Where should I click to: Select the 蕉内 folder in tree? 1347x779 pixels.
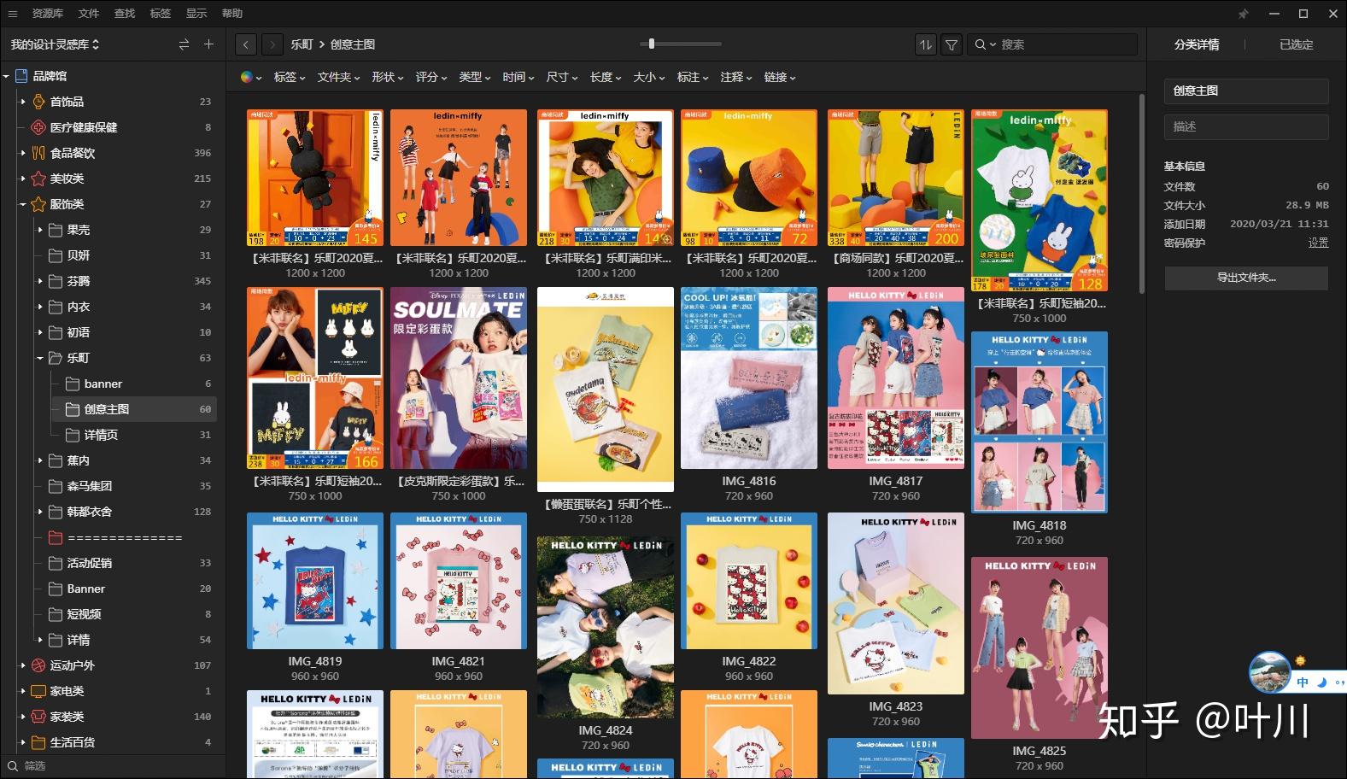click(x=78, y=460)
